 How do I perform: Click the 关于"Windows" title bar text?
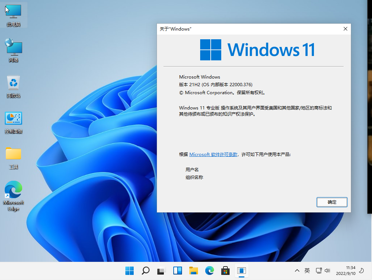[175, 29]
